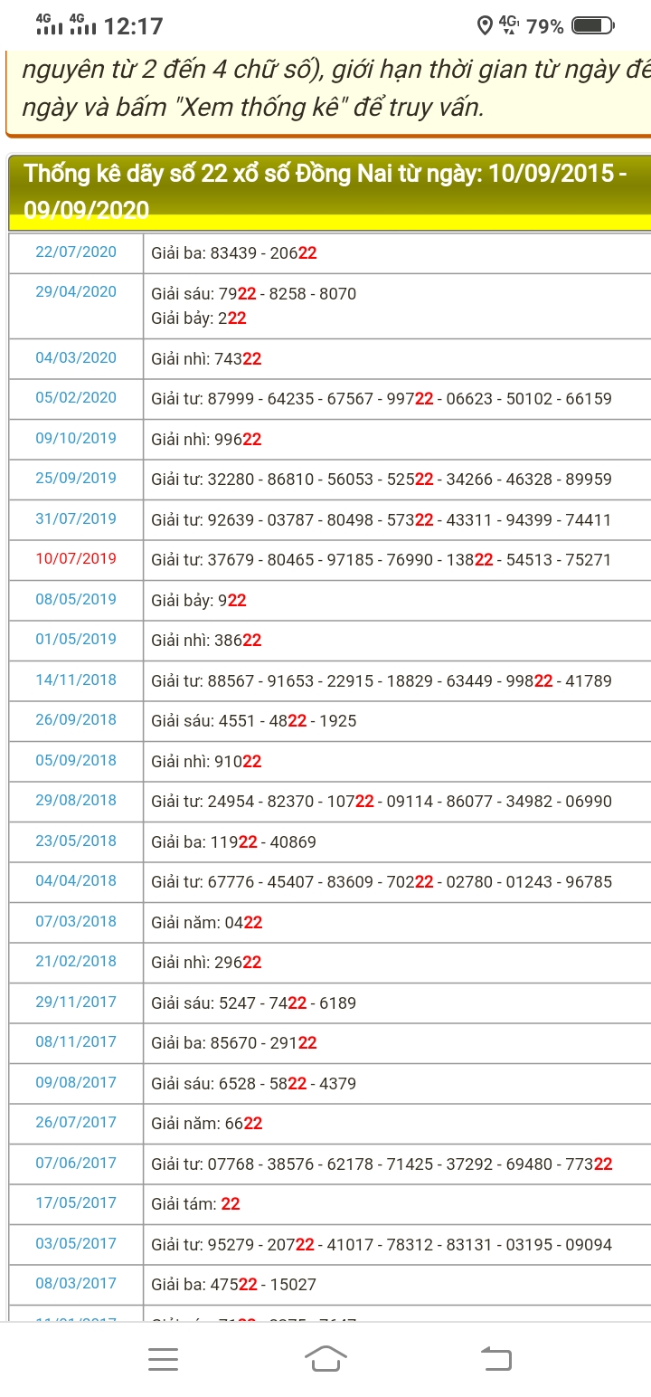Image resolution: width=651 pixels, height=1397 pixels.
Task: Tap date link 09/10/2019
Action: click(x=76, y=439)
